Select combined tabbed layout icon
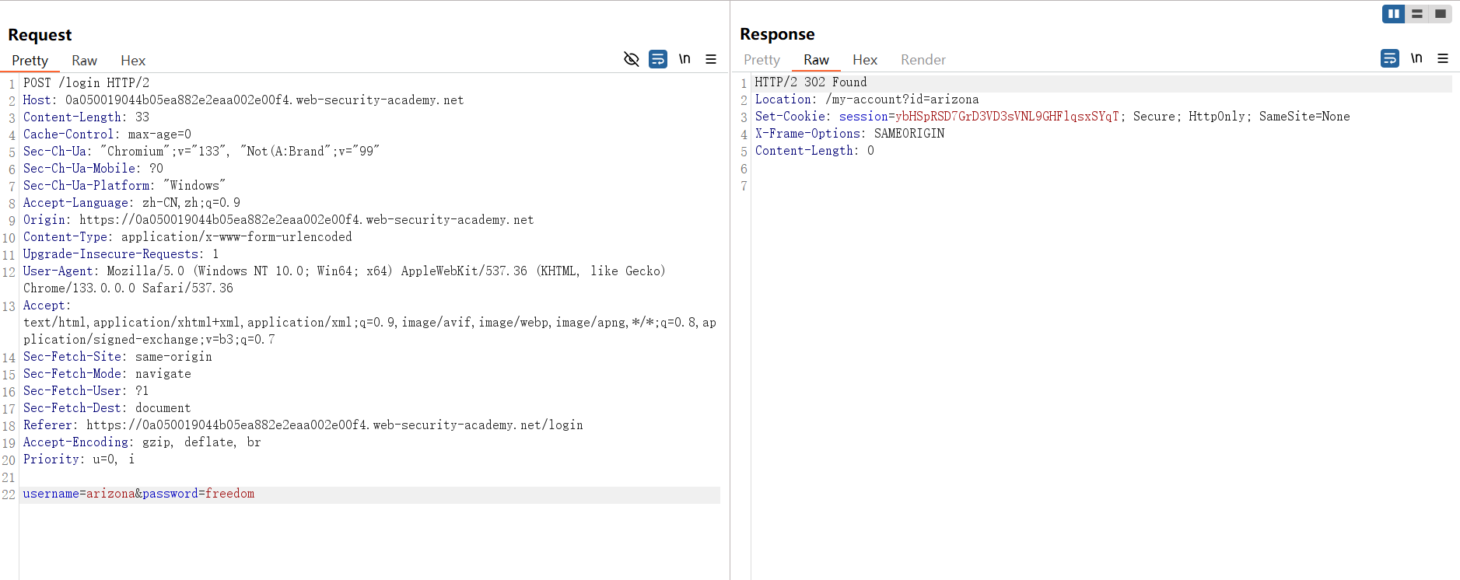The height and width of the screenshot is (580, 1460). pyautogui.click(x=1441, y=14)
